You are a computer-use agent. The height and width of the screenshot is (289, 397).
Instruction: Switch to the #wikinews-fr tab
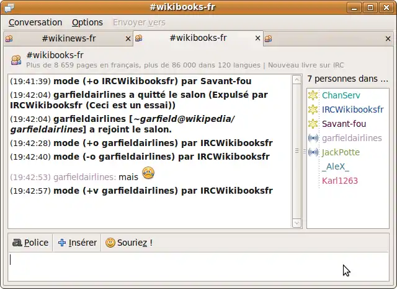68,38
